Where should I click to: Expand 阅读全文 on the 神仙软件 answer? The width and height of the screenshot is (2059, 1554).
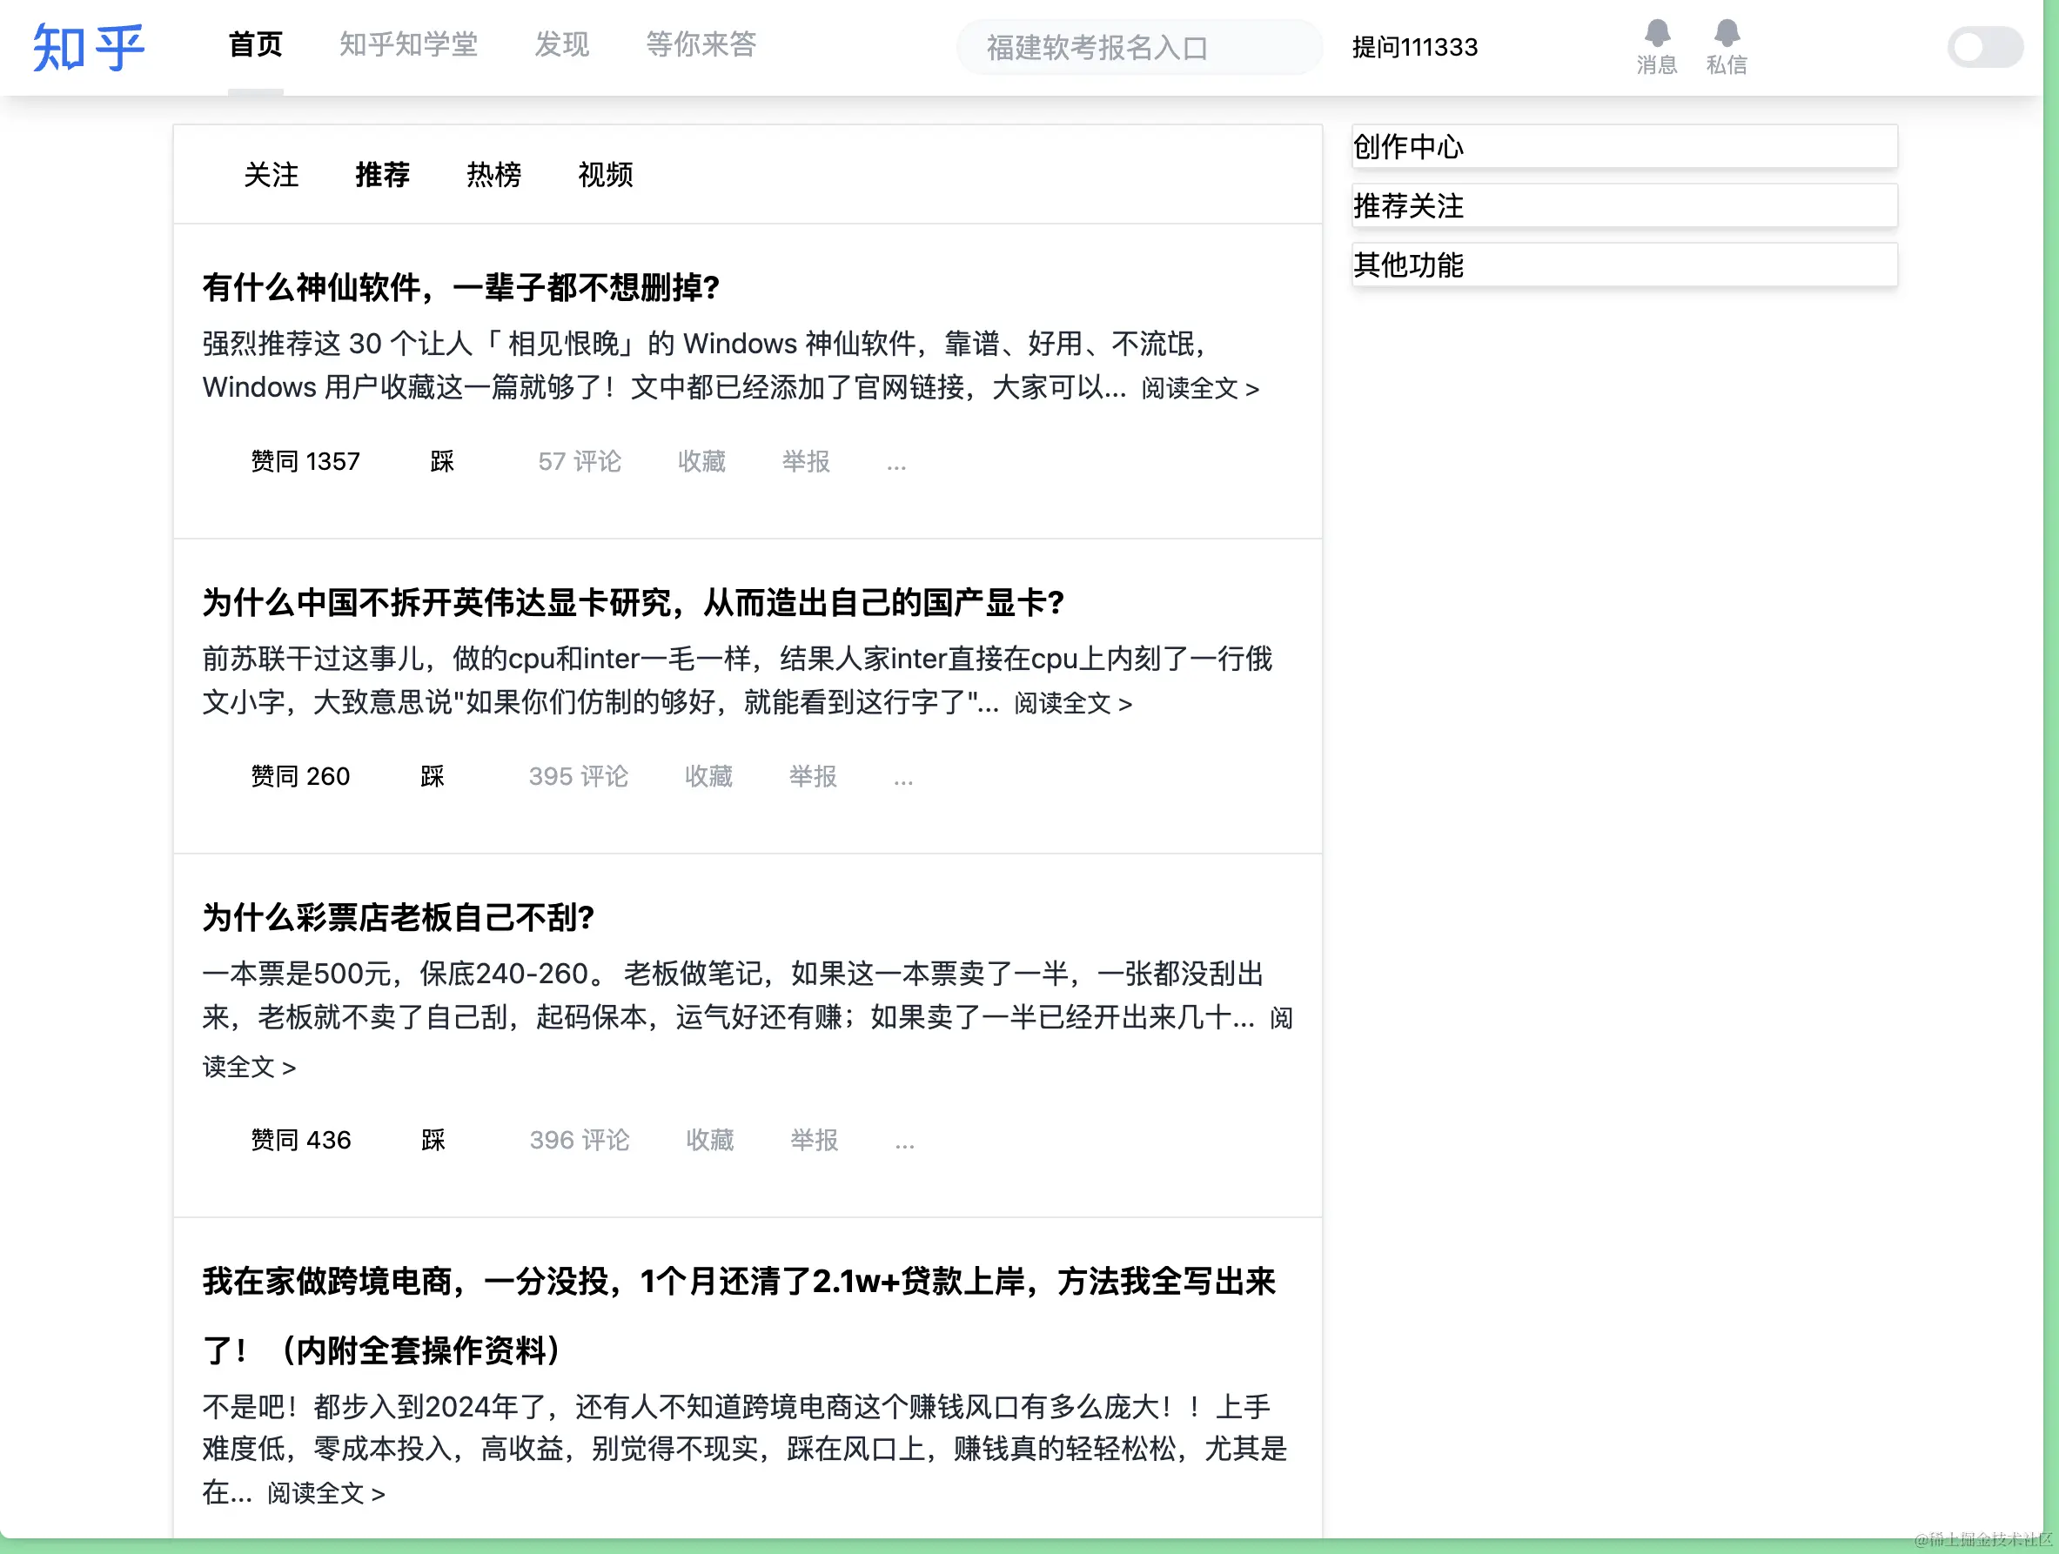click(x=1199, y=389)
